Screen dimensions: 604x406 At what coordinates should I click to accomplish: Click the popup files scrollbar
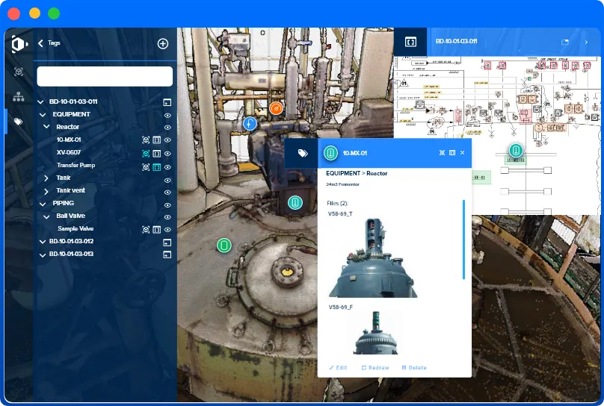(463, 239)
